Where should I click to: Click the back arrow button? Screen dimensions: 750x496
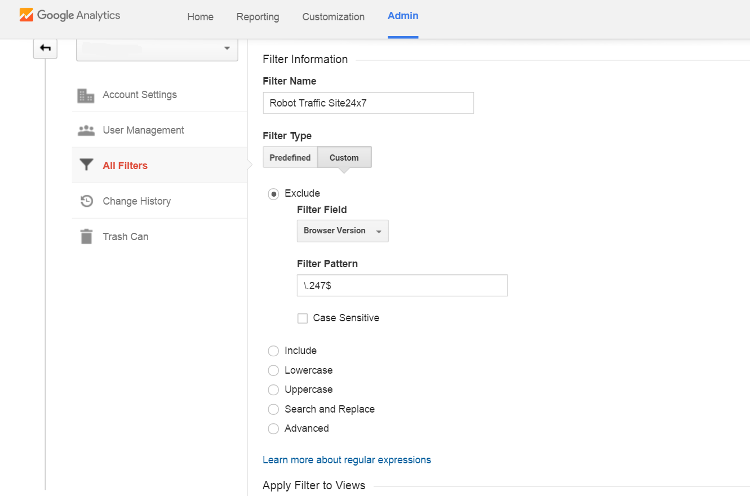45,48
